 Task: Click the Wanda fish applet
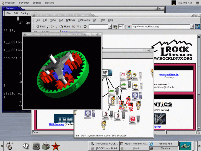point(185,146)
